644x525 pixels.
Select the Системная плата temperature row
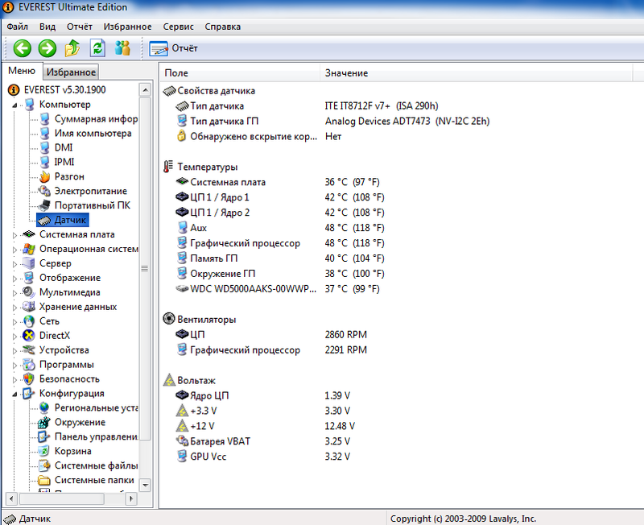pos(278,182)
